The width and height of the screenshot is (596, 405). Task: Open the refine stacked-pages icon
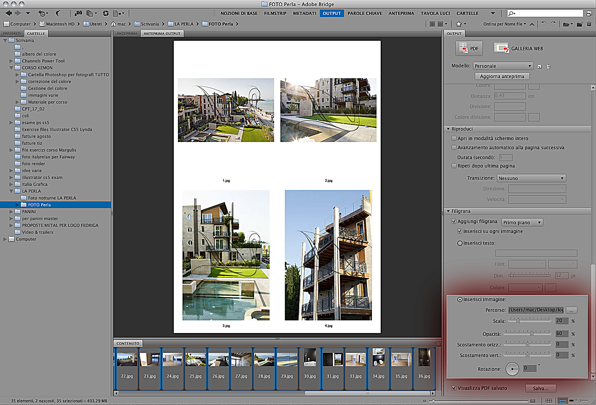91,13
